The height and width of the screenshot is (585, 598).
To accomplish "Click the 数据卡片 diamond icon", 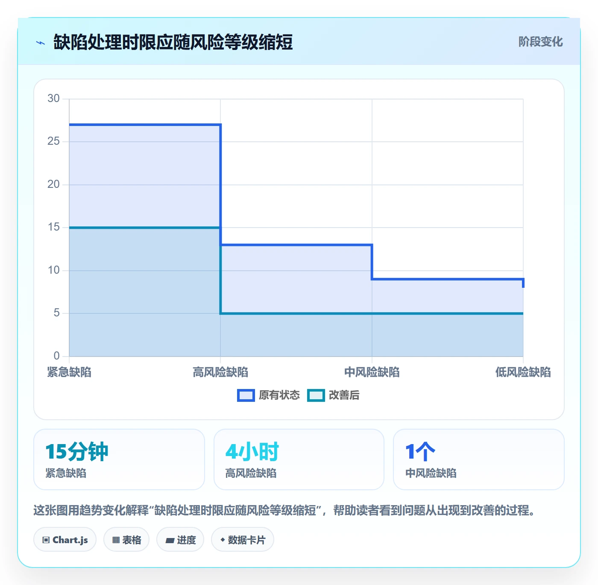I will [x=223, y=540].
